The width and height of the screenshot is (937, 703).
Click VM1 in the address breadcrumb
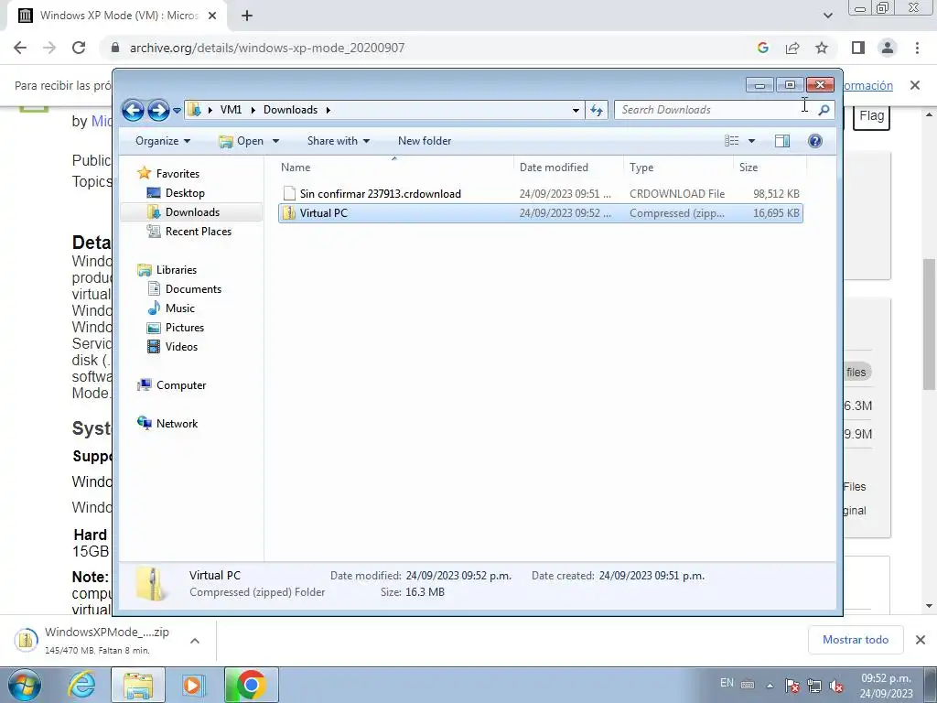pos(231,110)
